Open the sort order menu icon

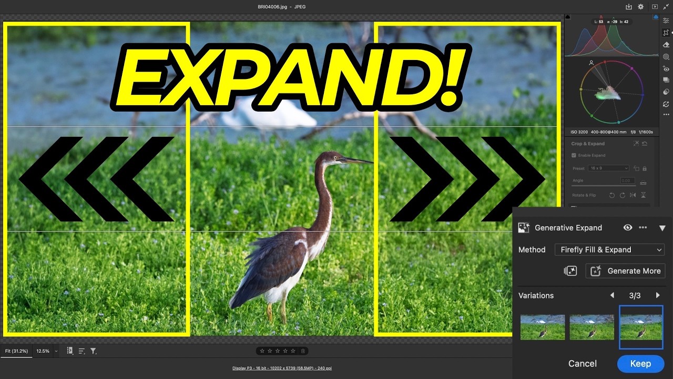click(x=81, y=351)
